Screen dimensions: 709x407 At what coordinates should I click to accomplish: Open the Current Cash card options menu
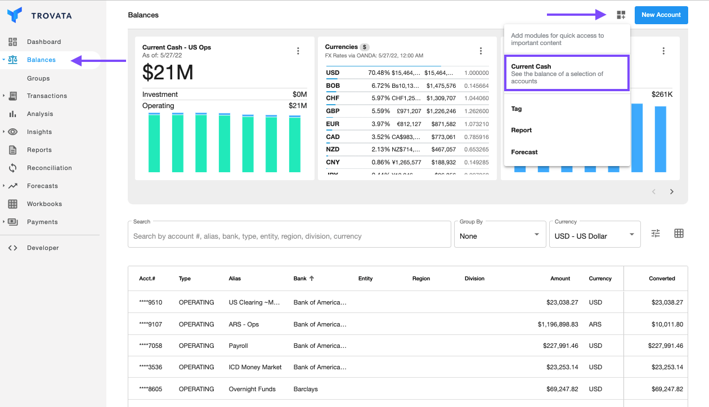click(298, 50)
